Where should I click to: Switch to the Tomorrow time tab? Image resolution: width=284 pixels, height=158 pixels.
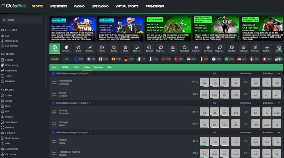click(x=98, y=67)
